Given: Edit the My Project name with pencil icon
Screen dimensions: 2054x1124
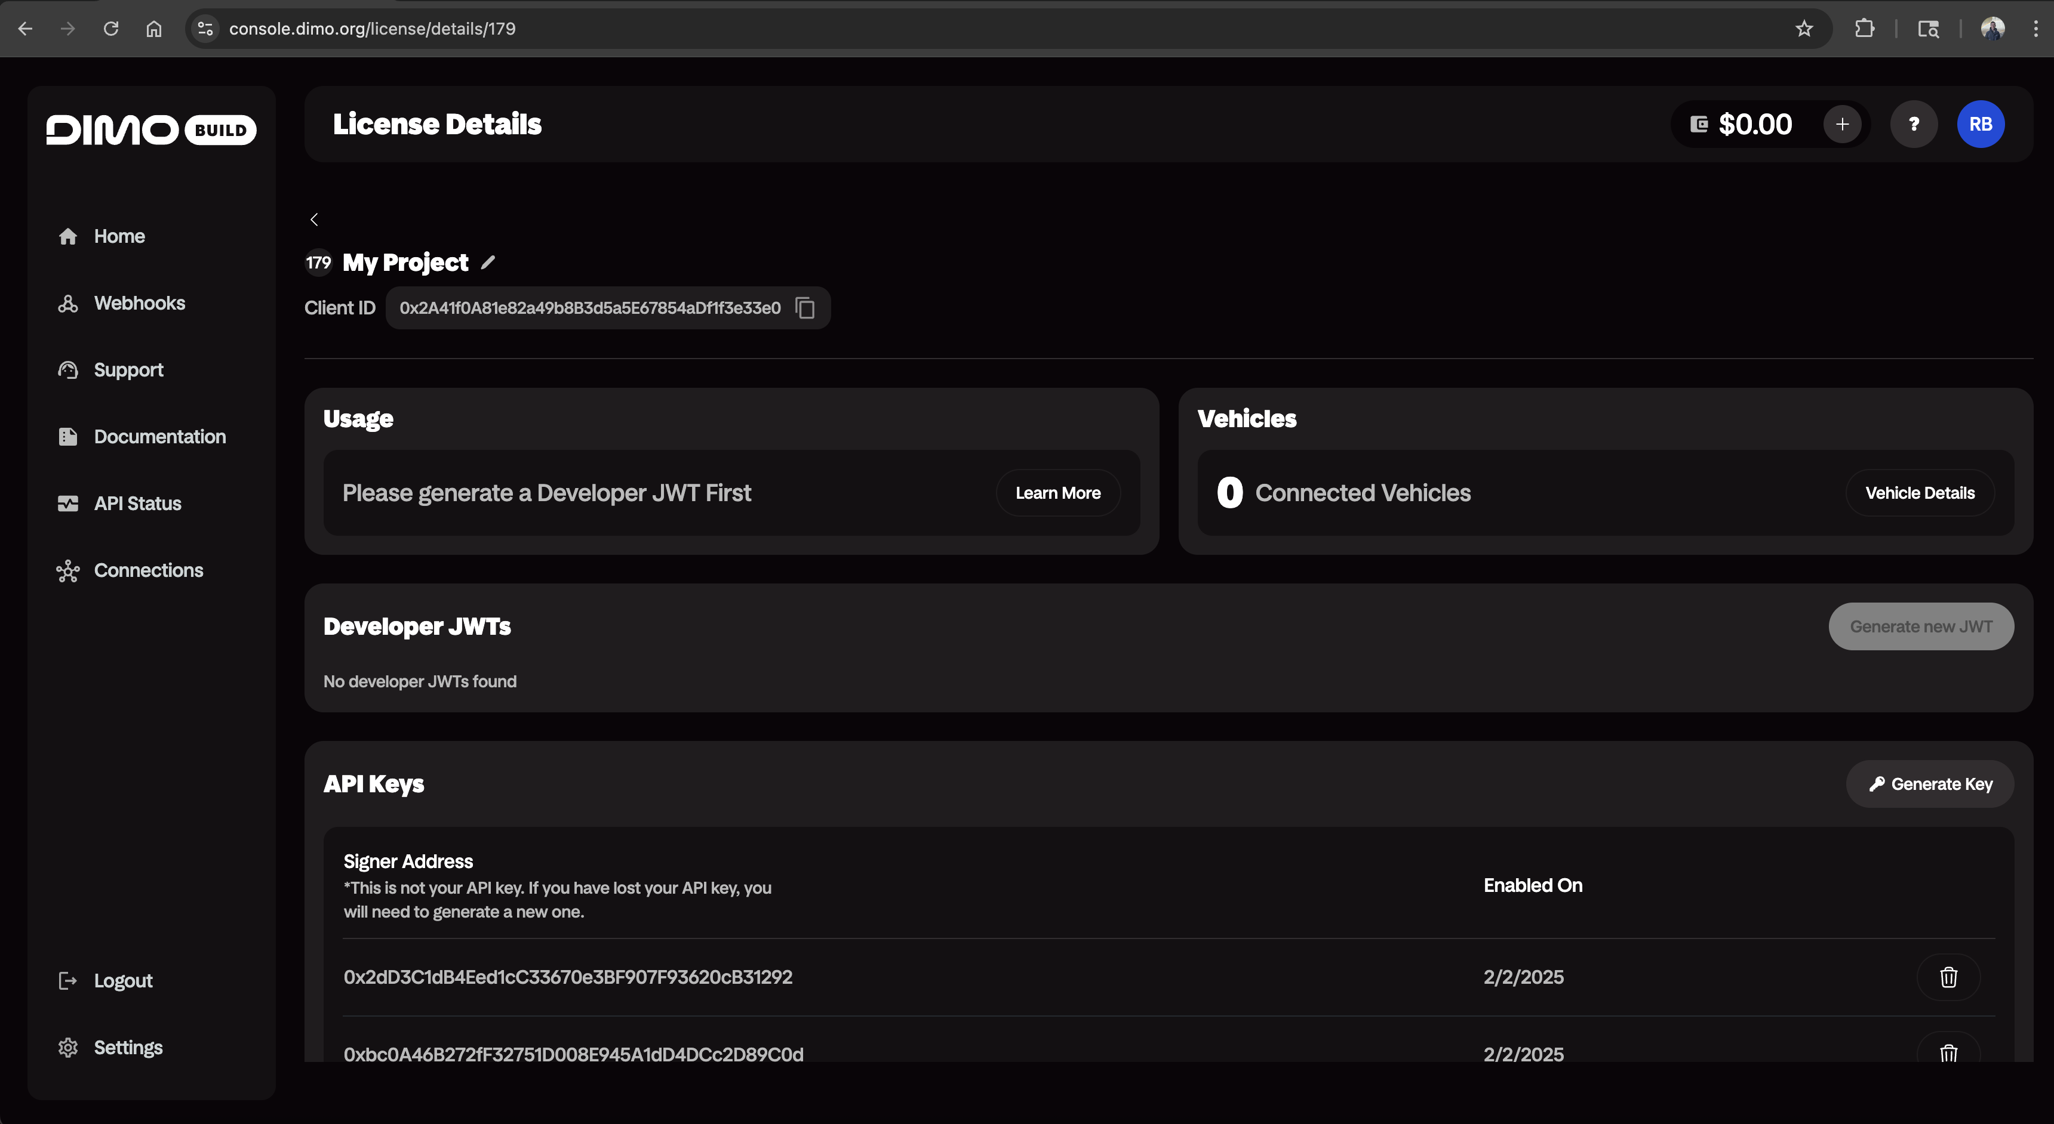Looking at the screenshot, I should (488, 262).
